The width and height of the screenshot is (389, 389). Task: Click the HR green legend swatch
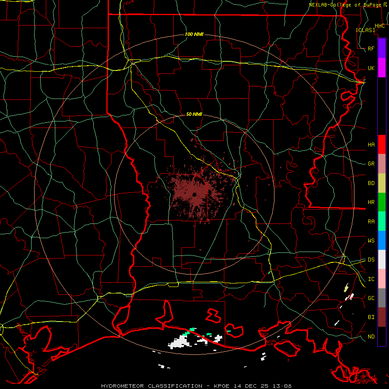(x=382, y=202)
